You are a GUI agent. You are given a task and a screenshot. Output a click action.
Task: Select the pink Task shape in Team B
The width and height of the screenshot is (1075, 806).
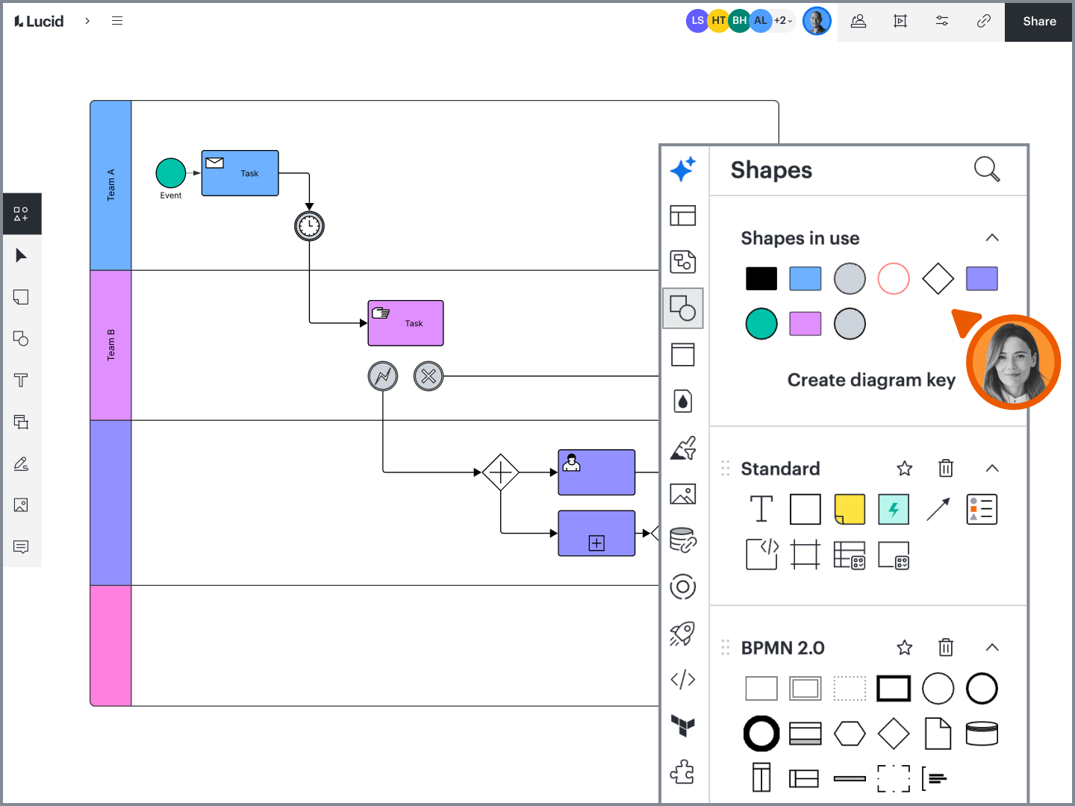406,323
